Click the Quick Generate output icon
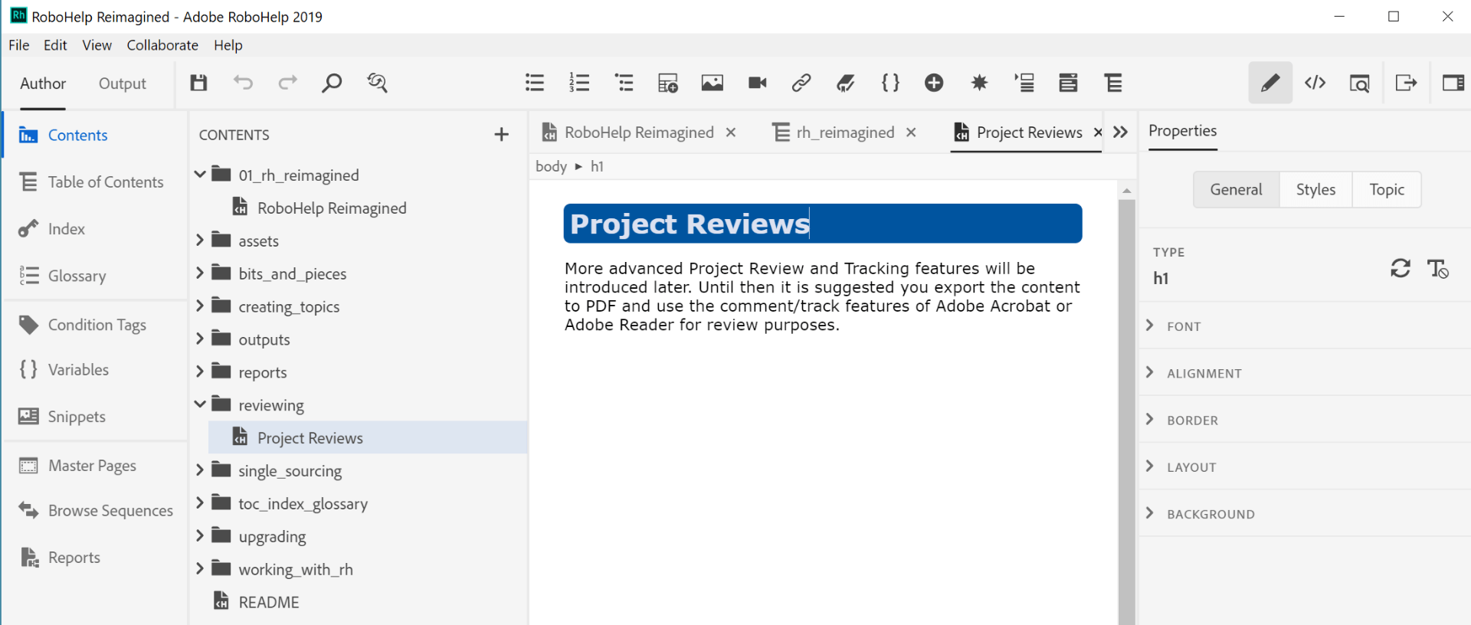1471x625 pixels. pos(1406,83)
